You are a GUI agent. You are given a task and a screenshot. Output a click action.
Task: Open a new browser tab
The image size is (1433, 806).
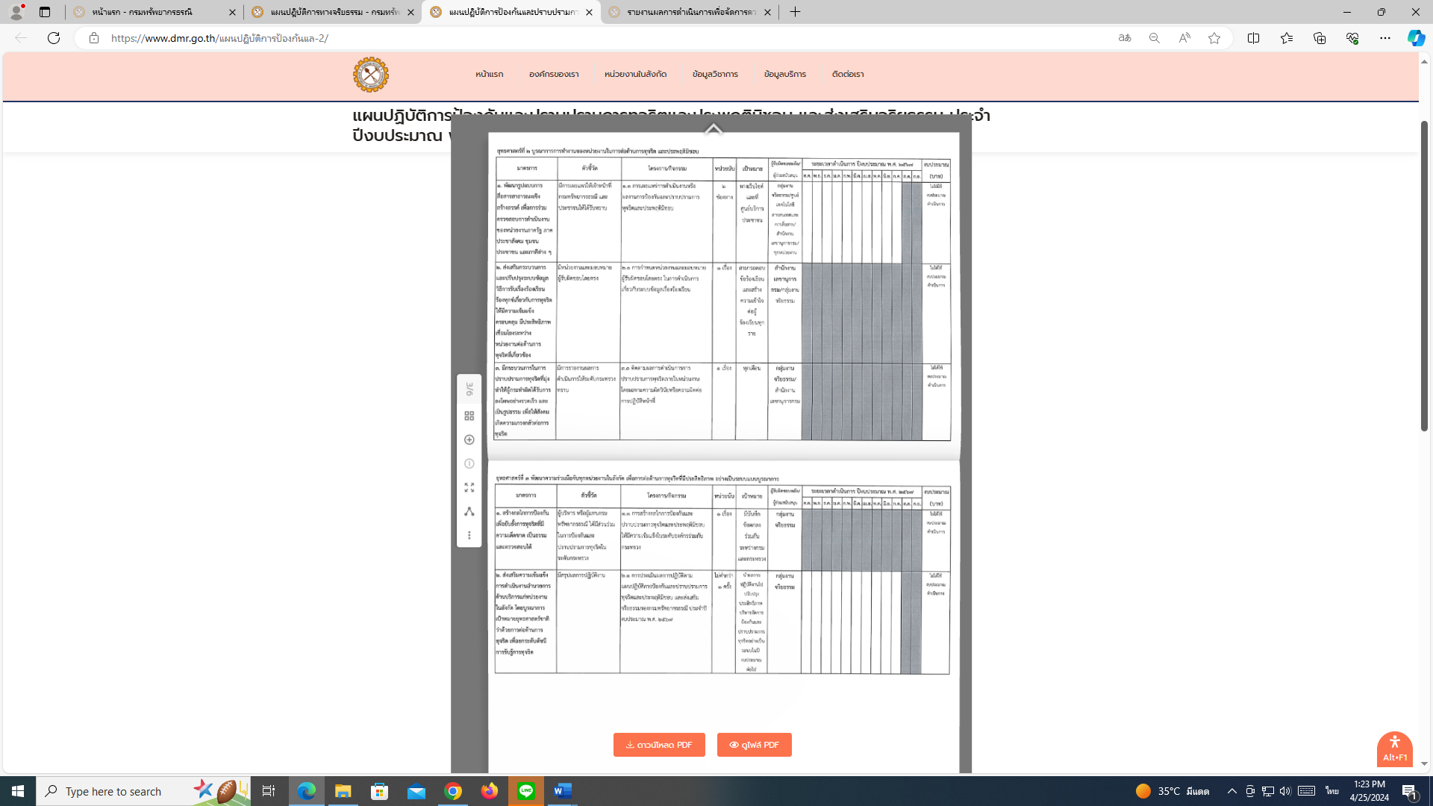[x=795, y=12]
